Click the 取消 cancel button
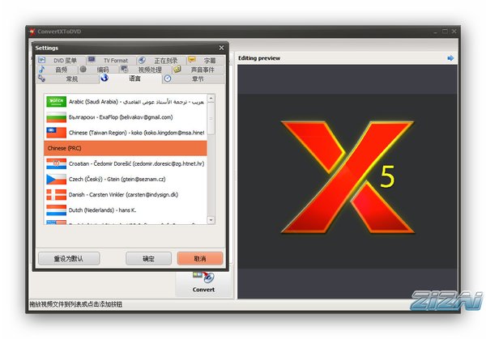 tap(200, 259)
